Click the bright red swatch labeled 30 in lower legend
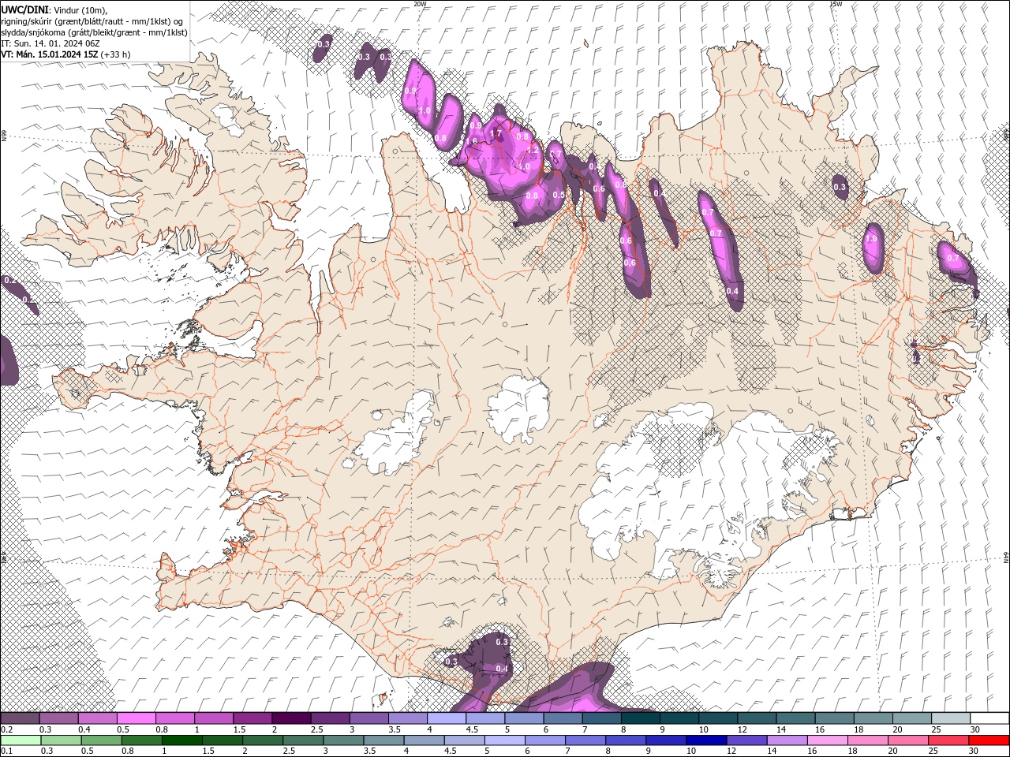Viewport: 1010px width, 757px height. (x=989, y=740)
